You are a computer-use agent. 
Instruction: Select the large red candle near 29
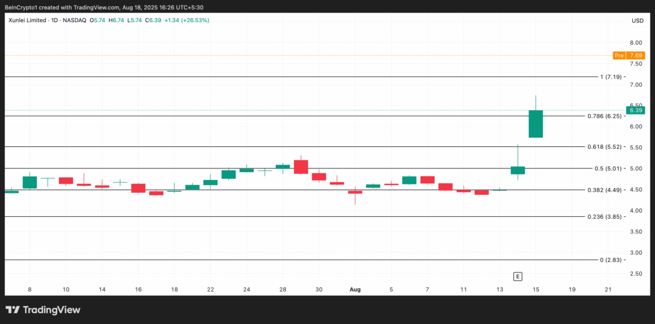point(301,167)
